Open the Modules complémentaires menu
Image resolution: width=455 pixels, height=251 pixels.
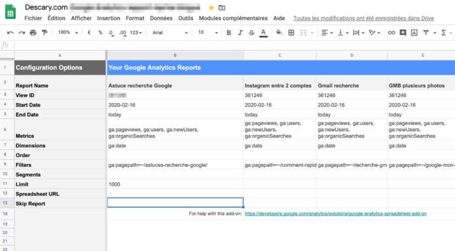coord(233,18)
